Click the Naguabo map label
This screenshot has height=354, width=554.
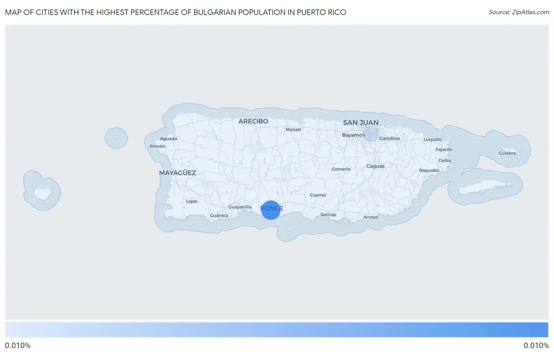(429, 171)
